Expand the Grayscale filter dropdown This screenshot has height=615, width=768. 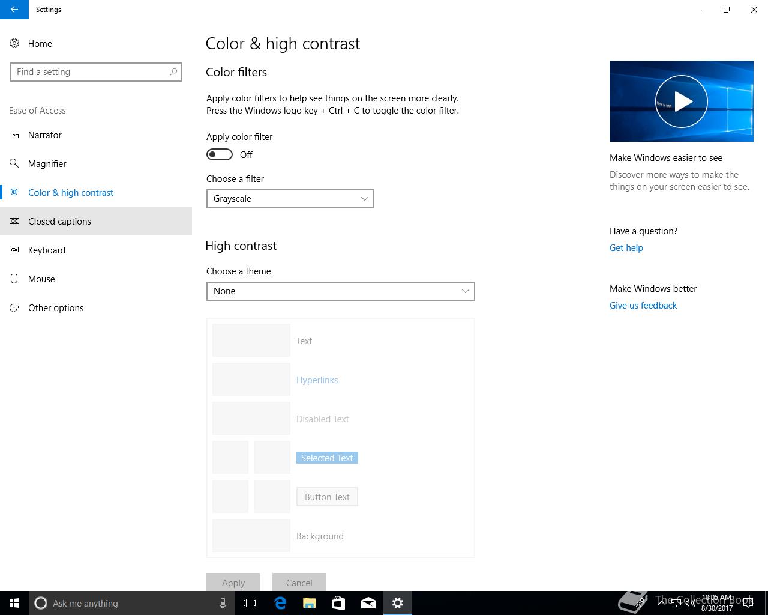coord(290,199)
